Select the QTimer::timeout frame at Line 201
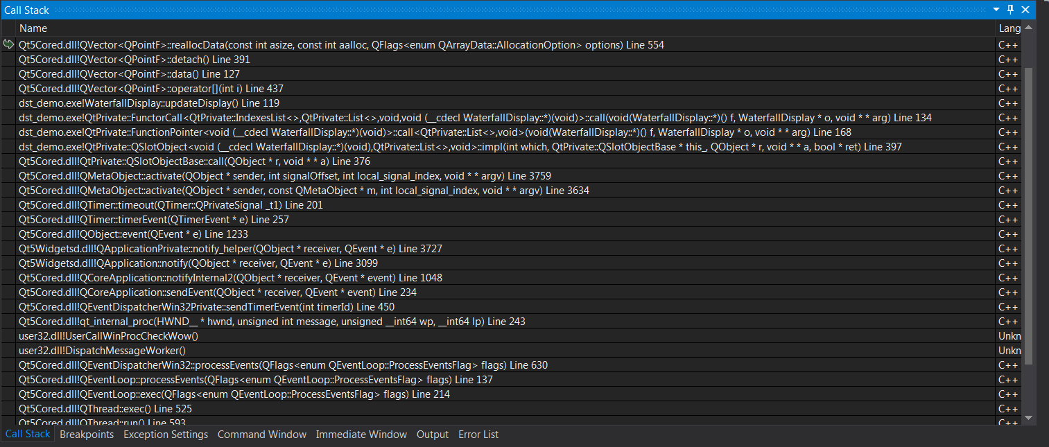The image size is (1049, 447). point(171,205)
